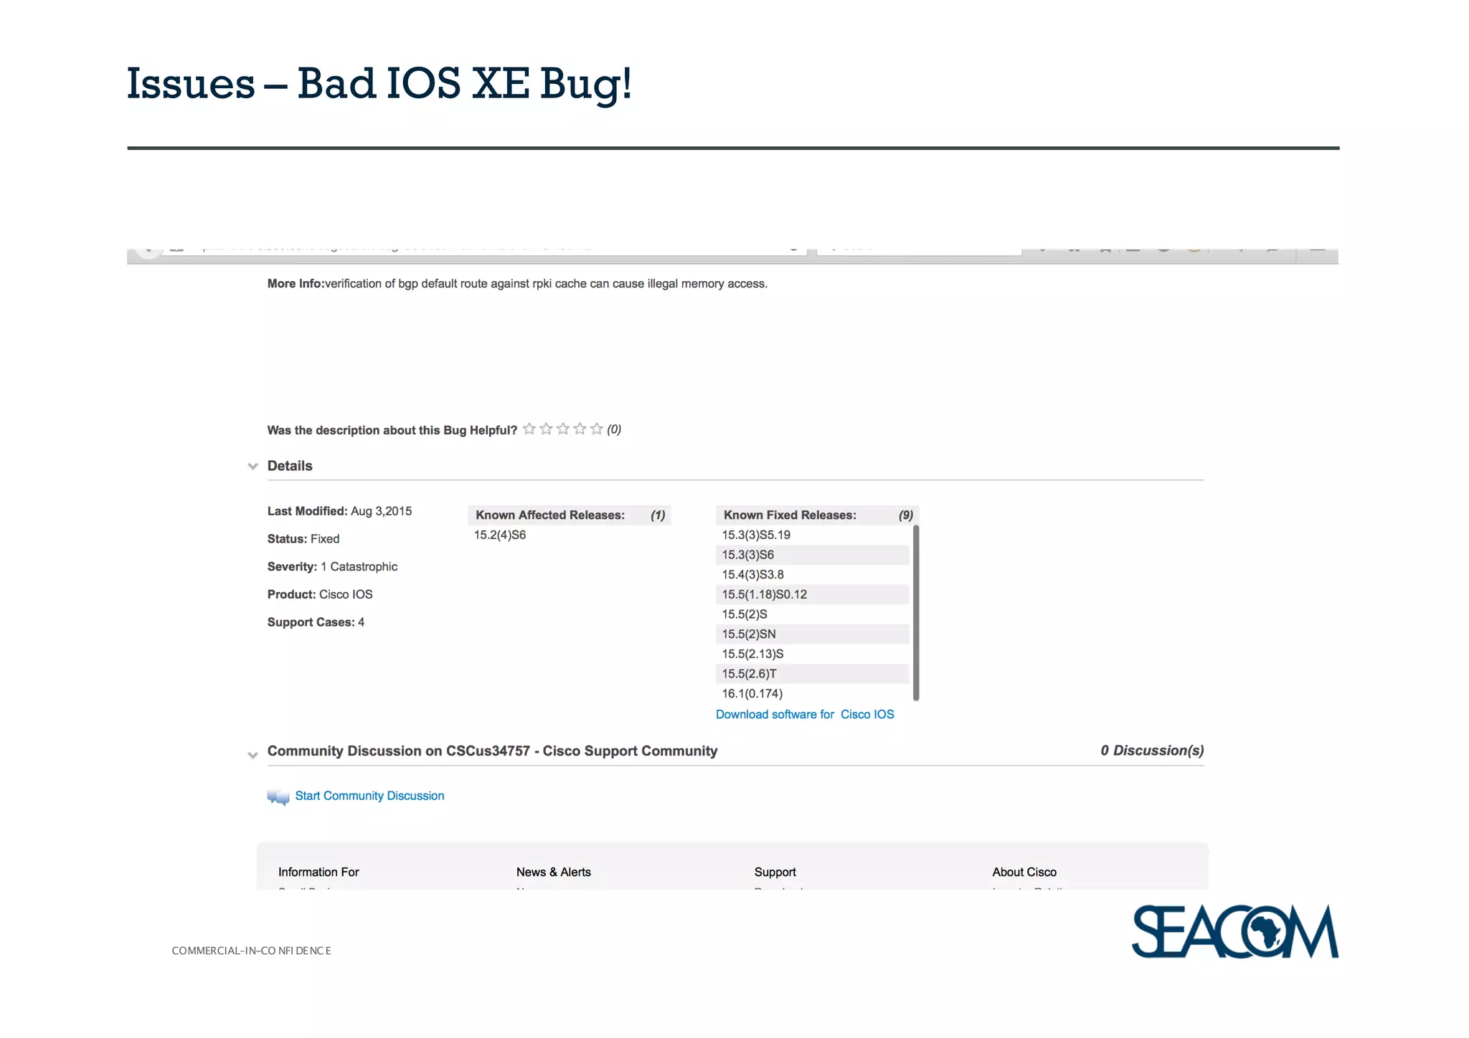Rate the bug description five stars

click(x=596, y=429)
